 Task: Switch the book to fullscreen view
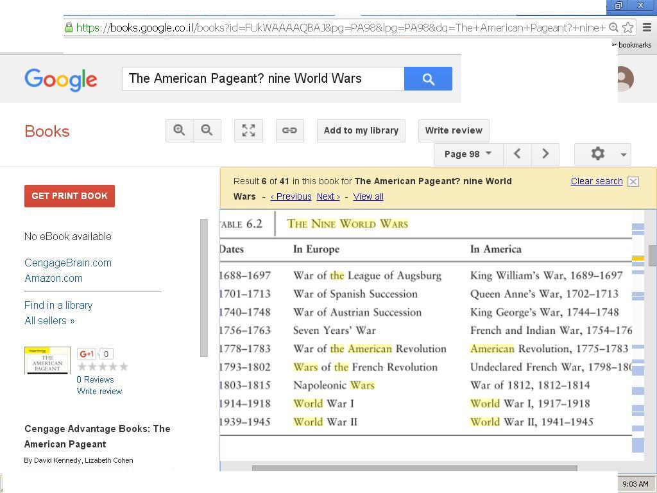pos(248,130)
